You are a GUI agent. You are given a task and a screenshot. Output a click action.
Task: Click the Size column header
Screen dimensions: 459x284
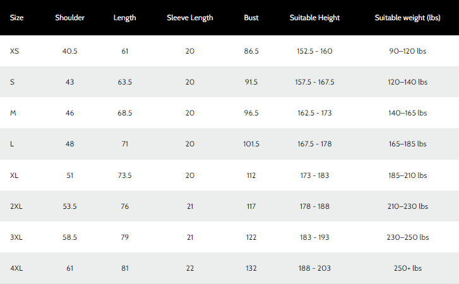[x=17, y=18]
